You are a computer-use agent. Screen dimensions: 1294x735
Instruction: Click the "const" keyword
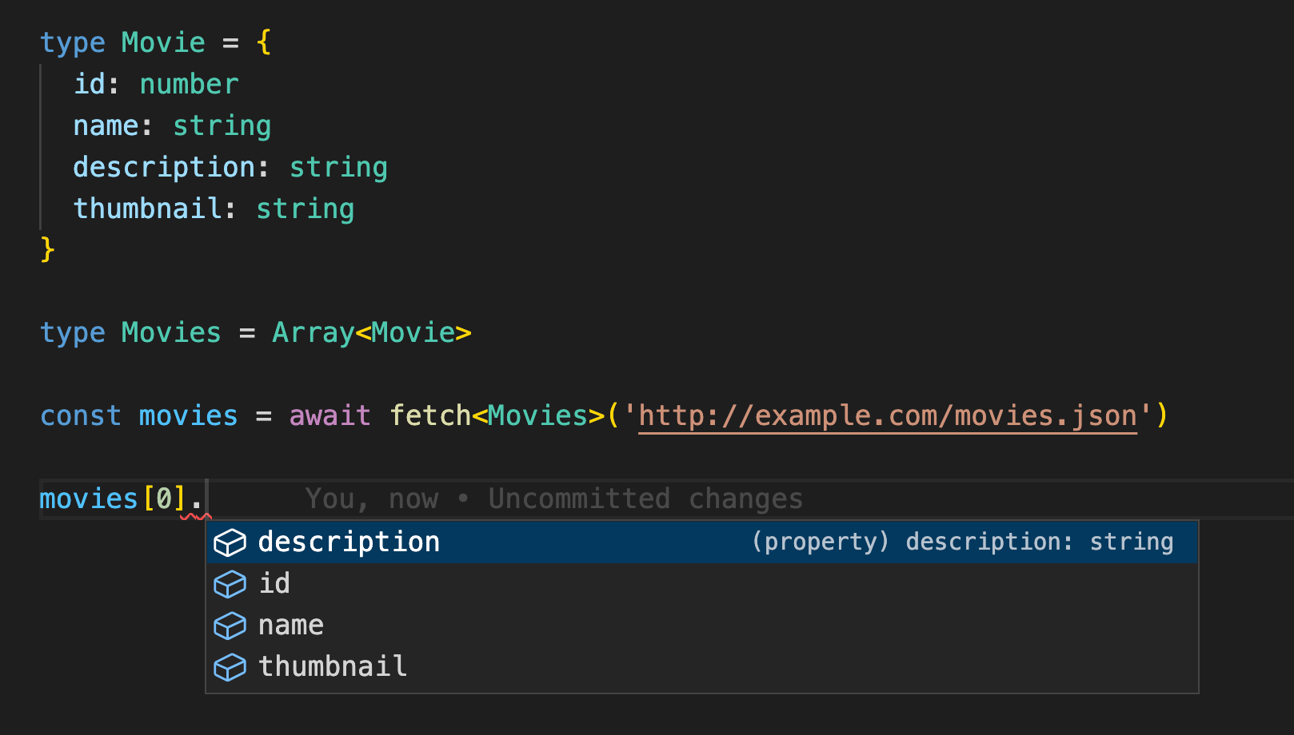(x=81, y=415)
